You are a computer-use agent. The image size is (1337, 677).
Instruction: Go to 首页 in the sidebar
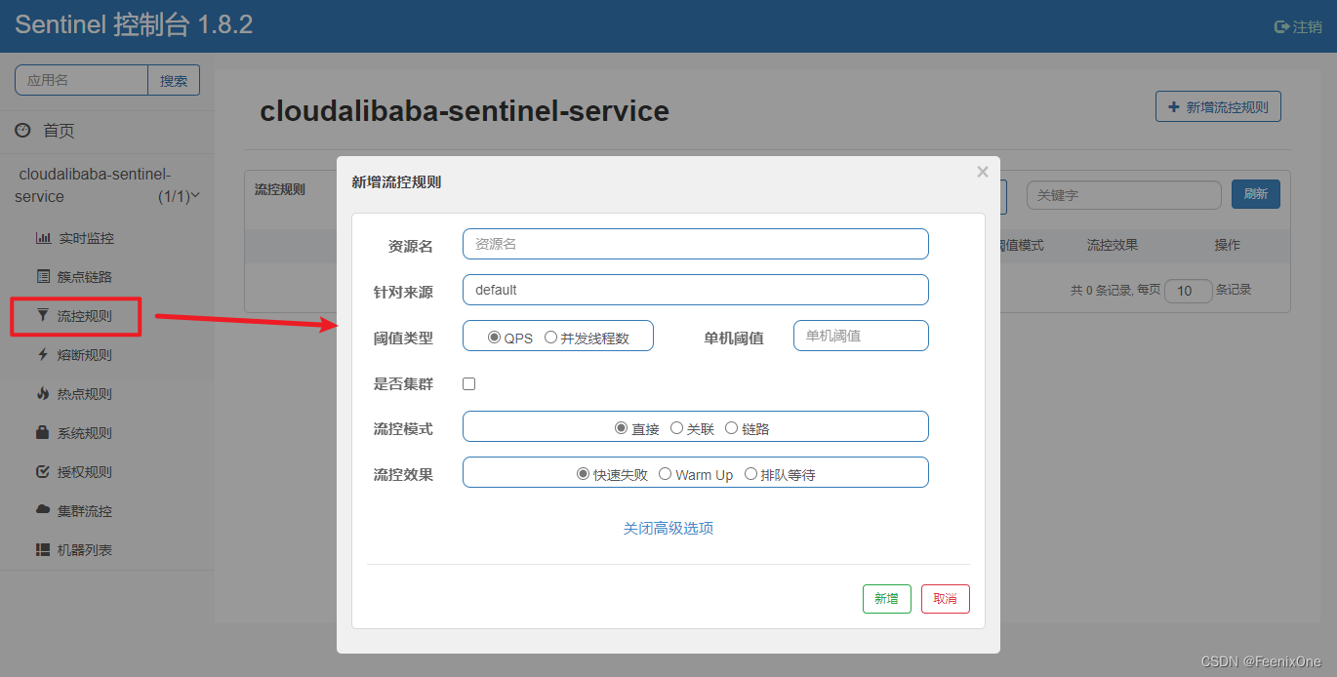pyautogui.click(x=59, y=131)
